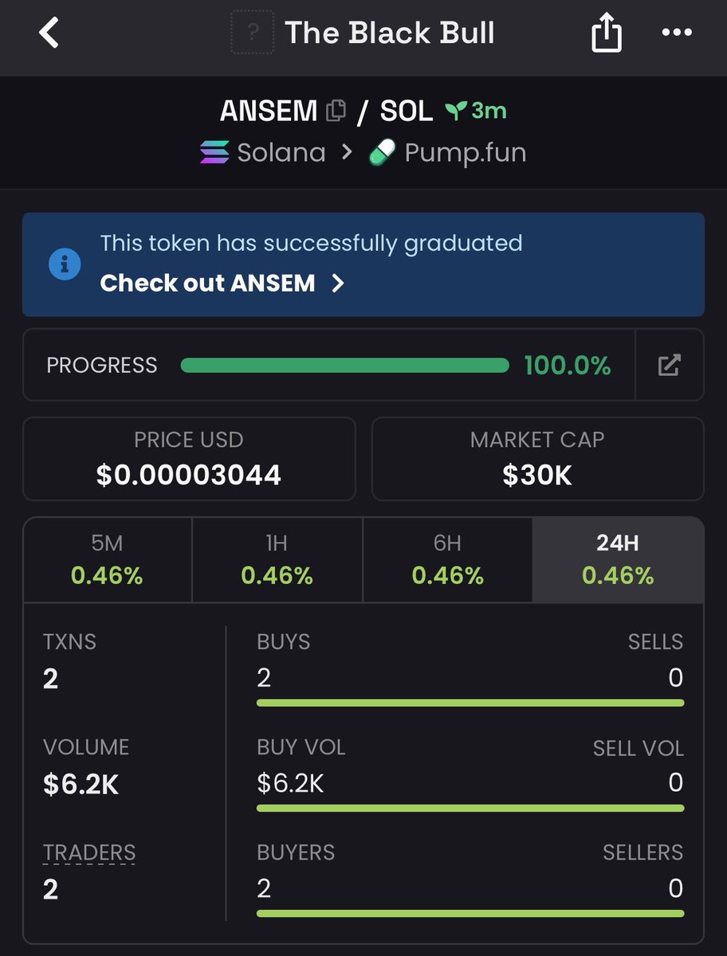727x956 pixels.
Task: Click the Pump.fun breadcrumb link
Action: [x=466, y=152]
